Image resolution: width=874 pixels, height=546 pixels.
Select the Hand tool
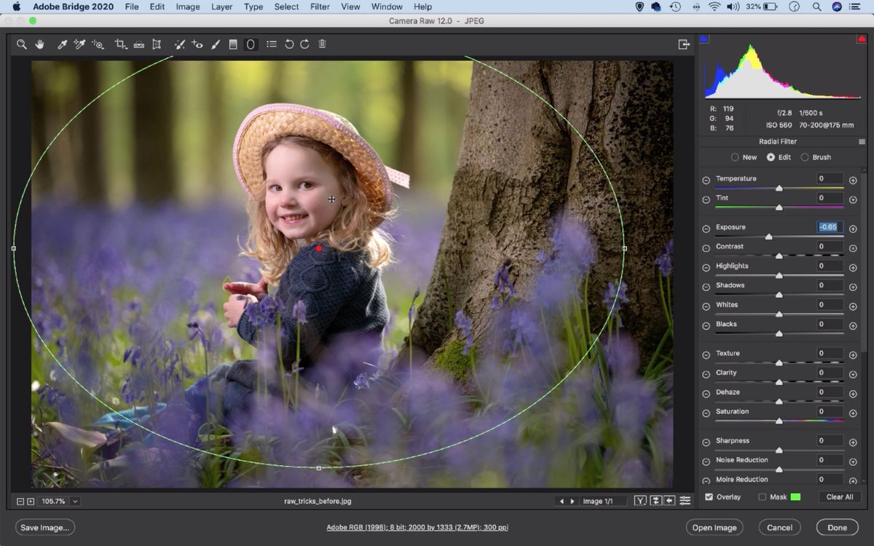coord(39,44)
